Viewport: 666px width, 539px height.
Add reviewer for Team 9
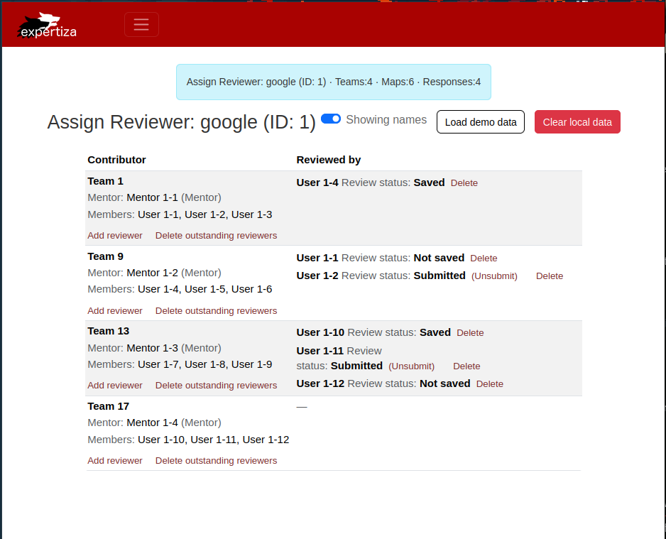(115, 311)
